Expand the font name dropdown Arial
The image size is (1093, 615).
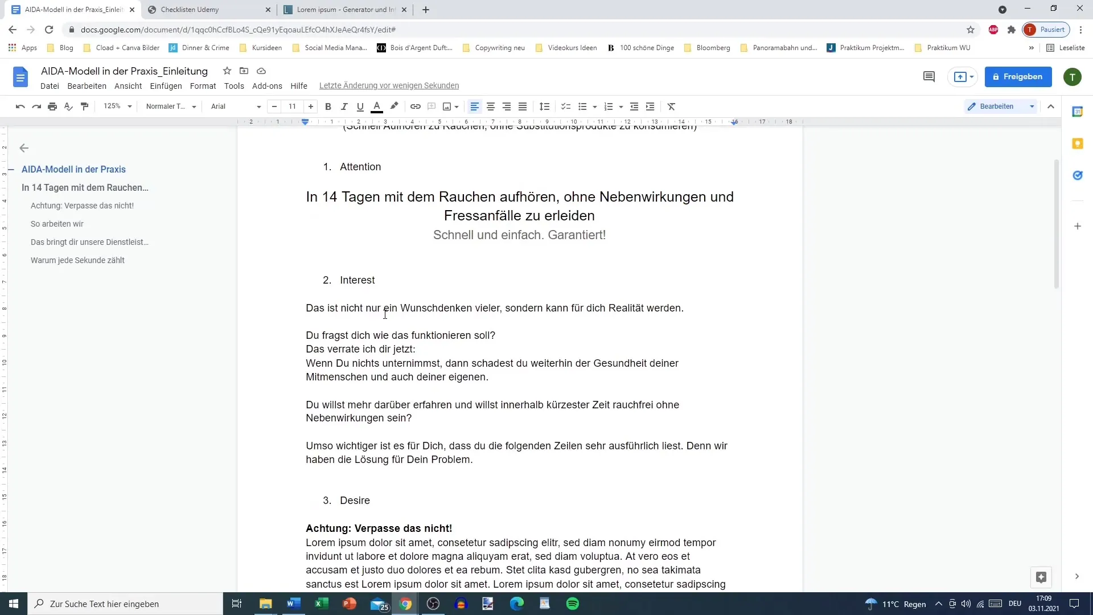click(259, 106)
